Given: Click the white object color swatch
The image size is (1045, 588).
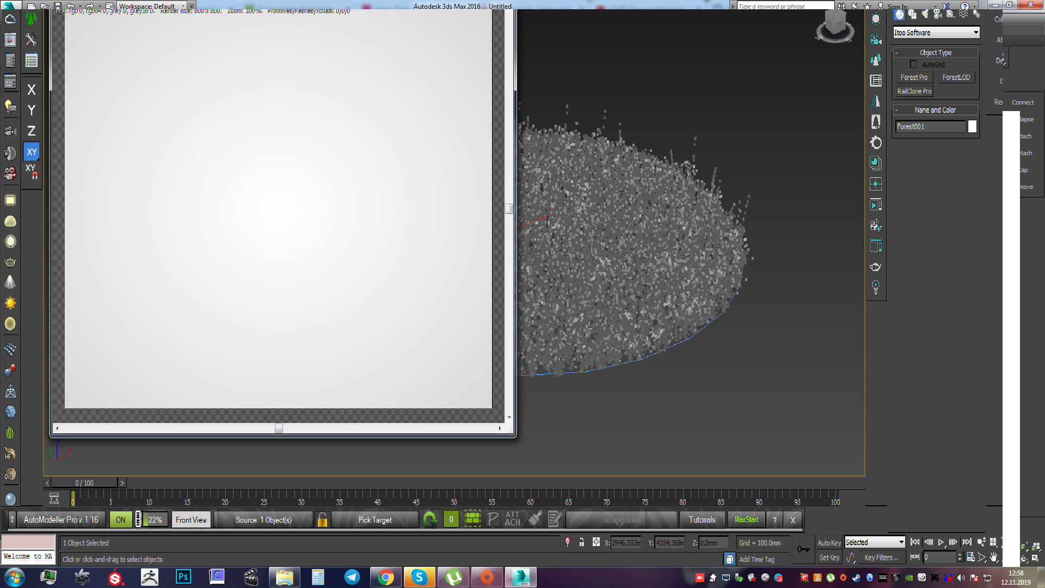Looking at the screenshot, I should (972, 127).
